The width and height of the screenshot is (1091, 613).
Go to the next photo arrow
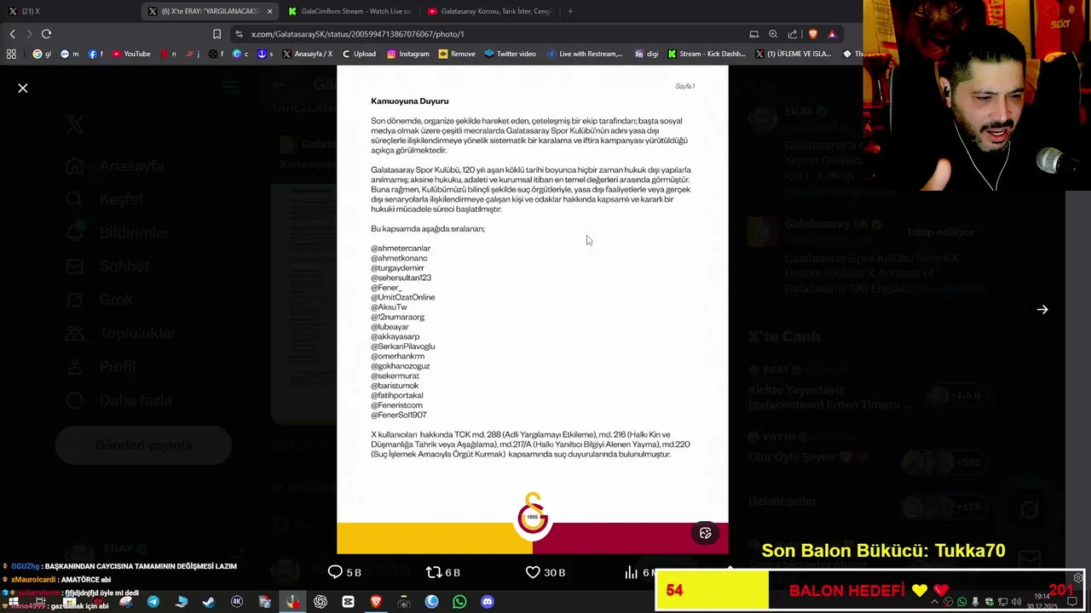click(1042, 310)
